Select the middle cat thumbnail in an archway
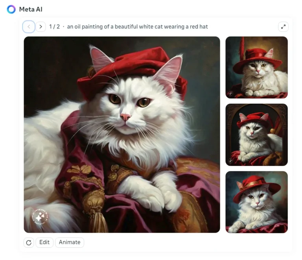 [256, 135]
